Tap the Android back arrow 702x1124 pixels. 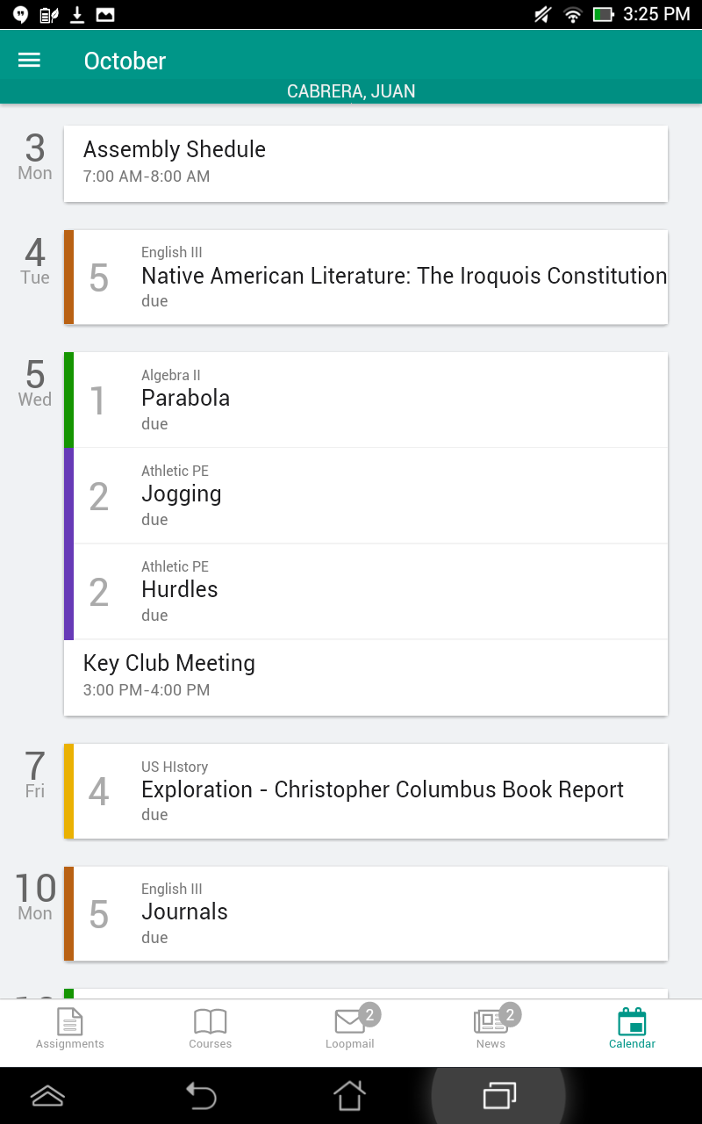(x=201, y=1095)
